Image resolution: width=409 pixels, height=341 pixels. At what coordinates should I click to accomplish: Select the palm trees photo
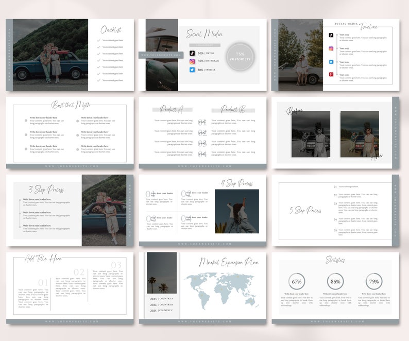[x=162, y=273]
